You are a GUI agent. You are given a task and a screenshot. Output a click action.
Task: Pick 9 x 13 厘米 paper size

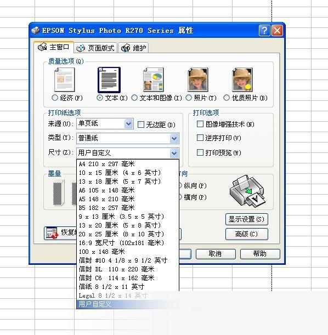[x=128, y=217]
